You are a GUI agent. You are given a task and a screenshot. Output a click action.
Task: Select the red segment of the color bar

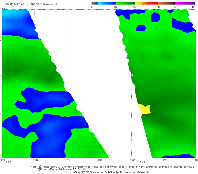tap(154, 3)
